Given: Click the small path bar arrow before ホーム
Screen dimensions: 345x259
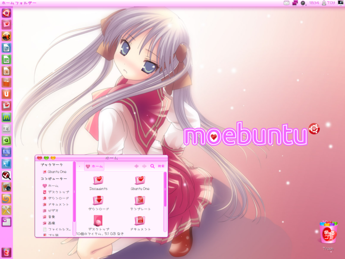Looking at the screenshot, I should pyautogui.click(x=80, y=166).
